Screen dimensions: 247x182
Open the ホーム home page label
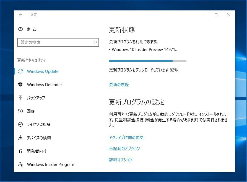tap(32, 29)
